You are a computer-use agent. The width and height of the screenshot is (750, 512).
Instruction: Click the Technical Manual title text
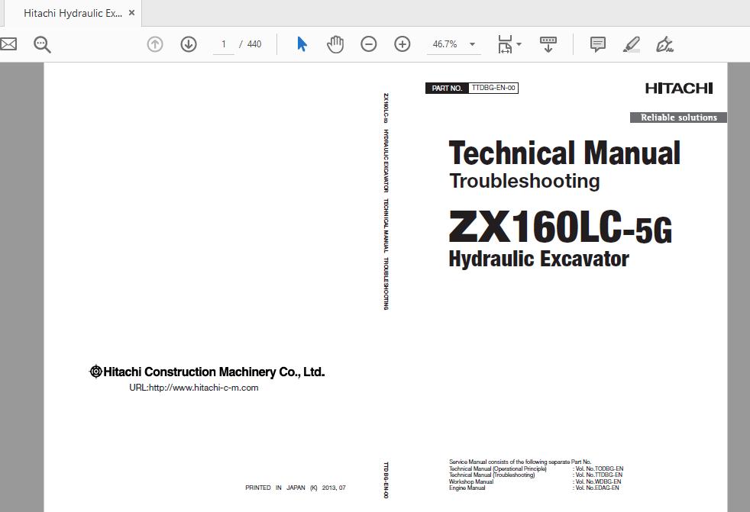[x=564, y=153]
